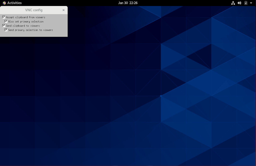This screenshot has height=166, width=256.
Task: Uncheck Accept clipboard from viewers
Action: [4, 17]
